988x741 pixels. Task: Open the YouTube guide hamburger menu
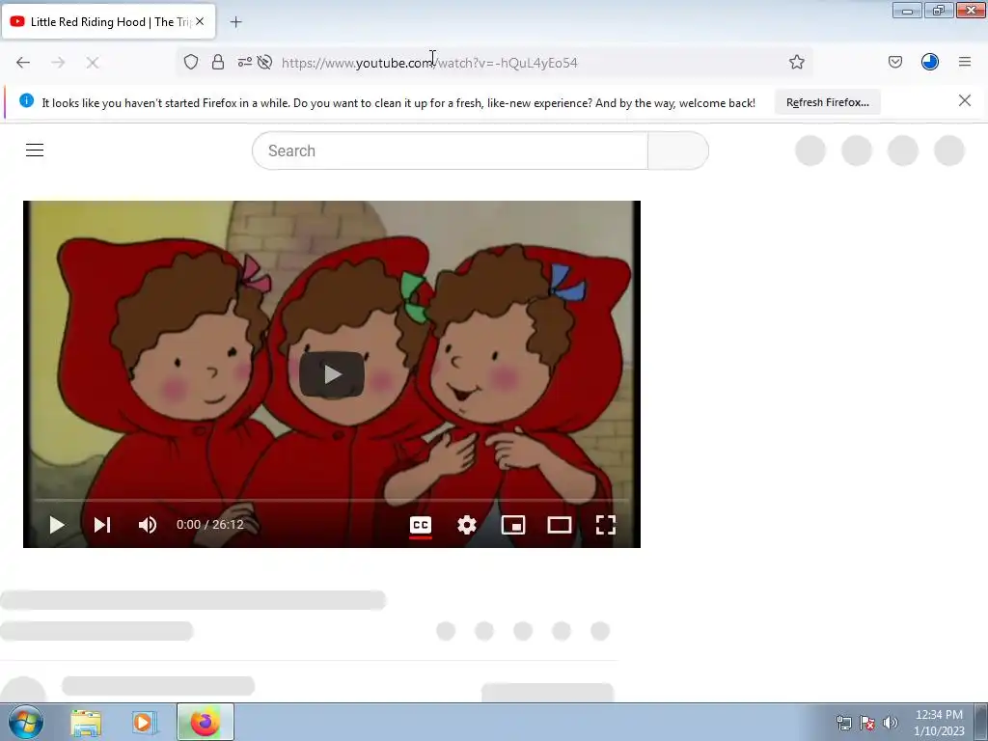click(x=35, y=150)
